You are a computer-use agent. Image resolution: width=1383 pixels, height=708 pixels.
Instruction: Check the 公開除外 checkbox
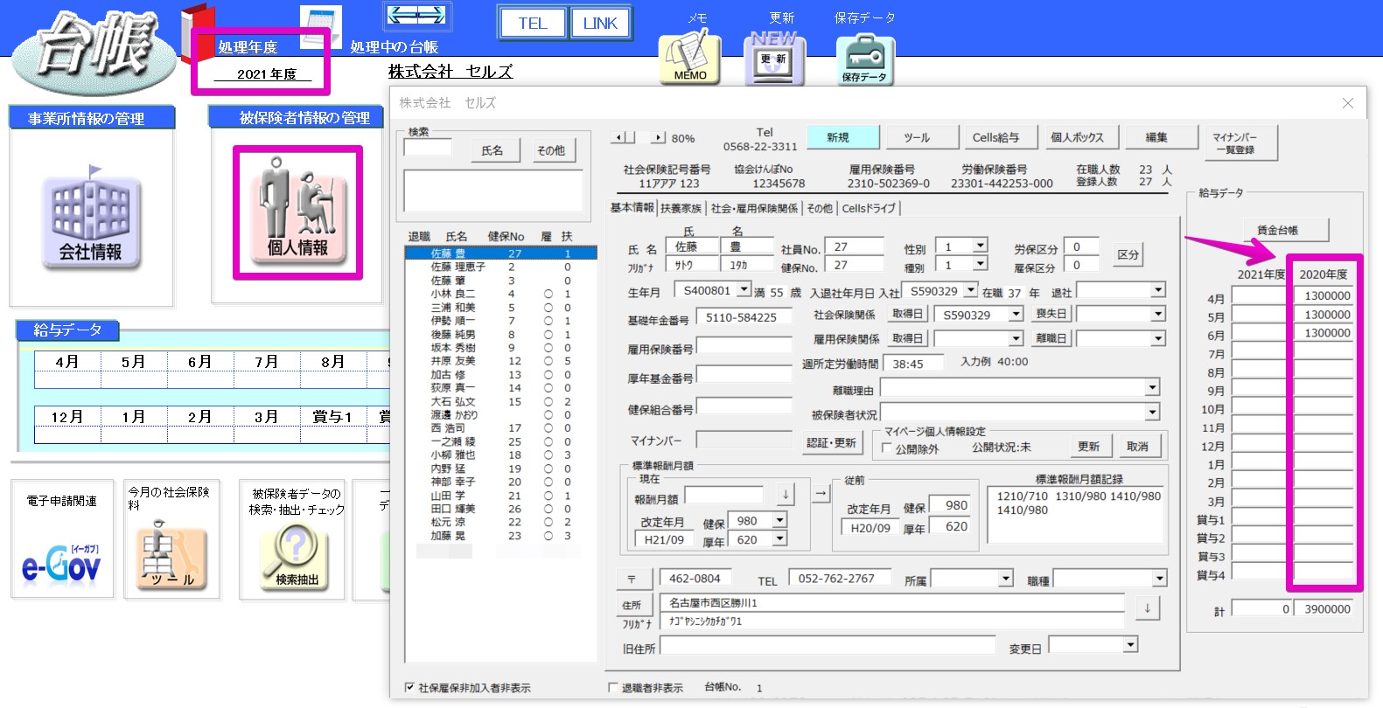click(x=887, y=448)
